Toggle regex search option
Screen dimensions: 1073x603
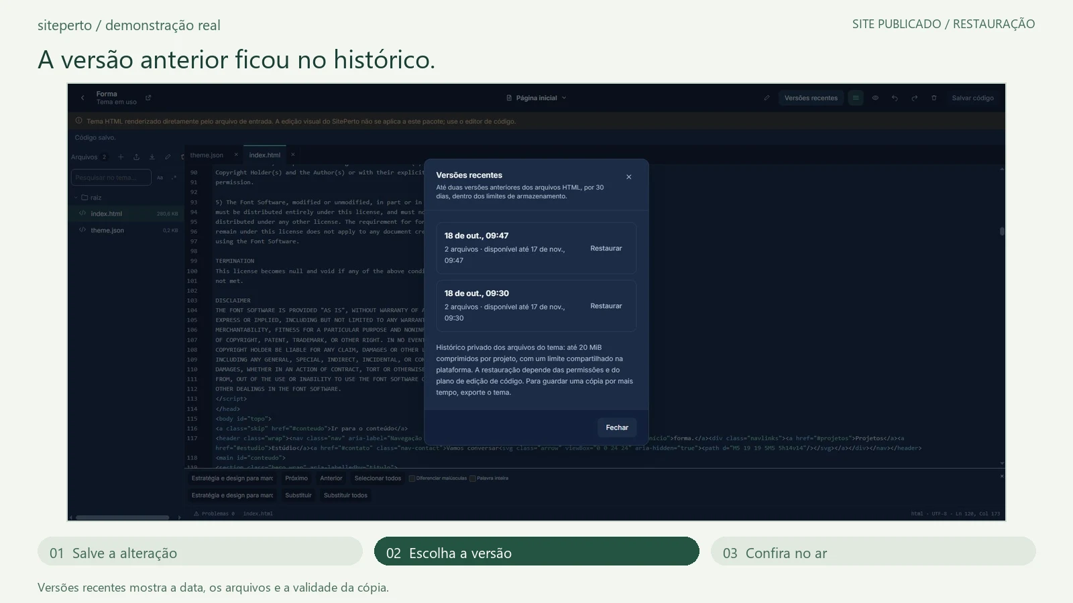(x=174, y=178)
